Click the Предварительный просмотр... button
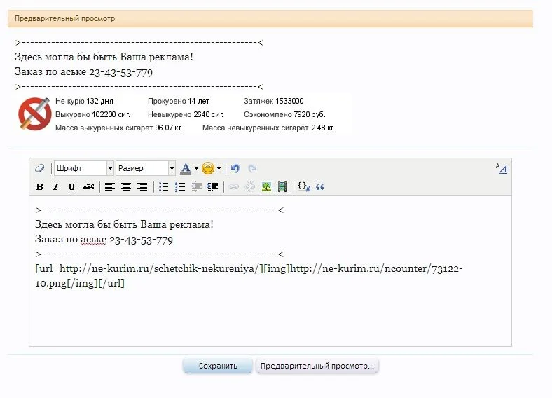Viewport: 552px width, 398px height. point(317,366)
